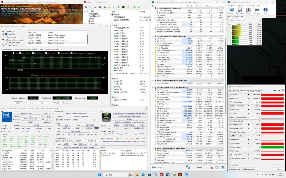286x178 pixels.
Task: Close sensors with the blue X icon
Action: pyautogui.click(x=223, y=167)
